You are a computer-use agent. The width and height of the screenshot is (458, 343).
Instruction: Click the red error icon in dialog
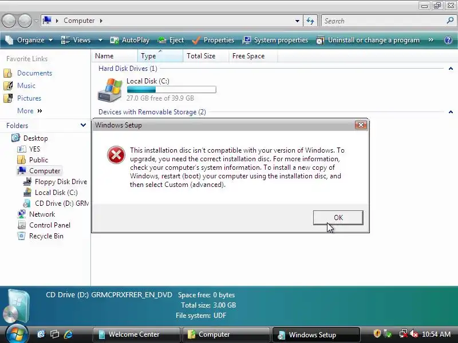(116, 155)
